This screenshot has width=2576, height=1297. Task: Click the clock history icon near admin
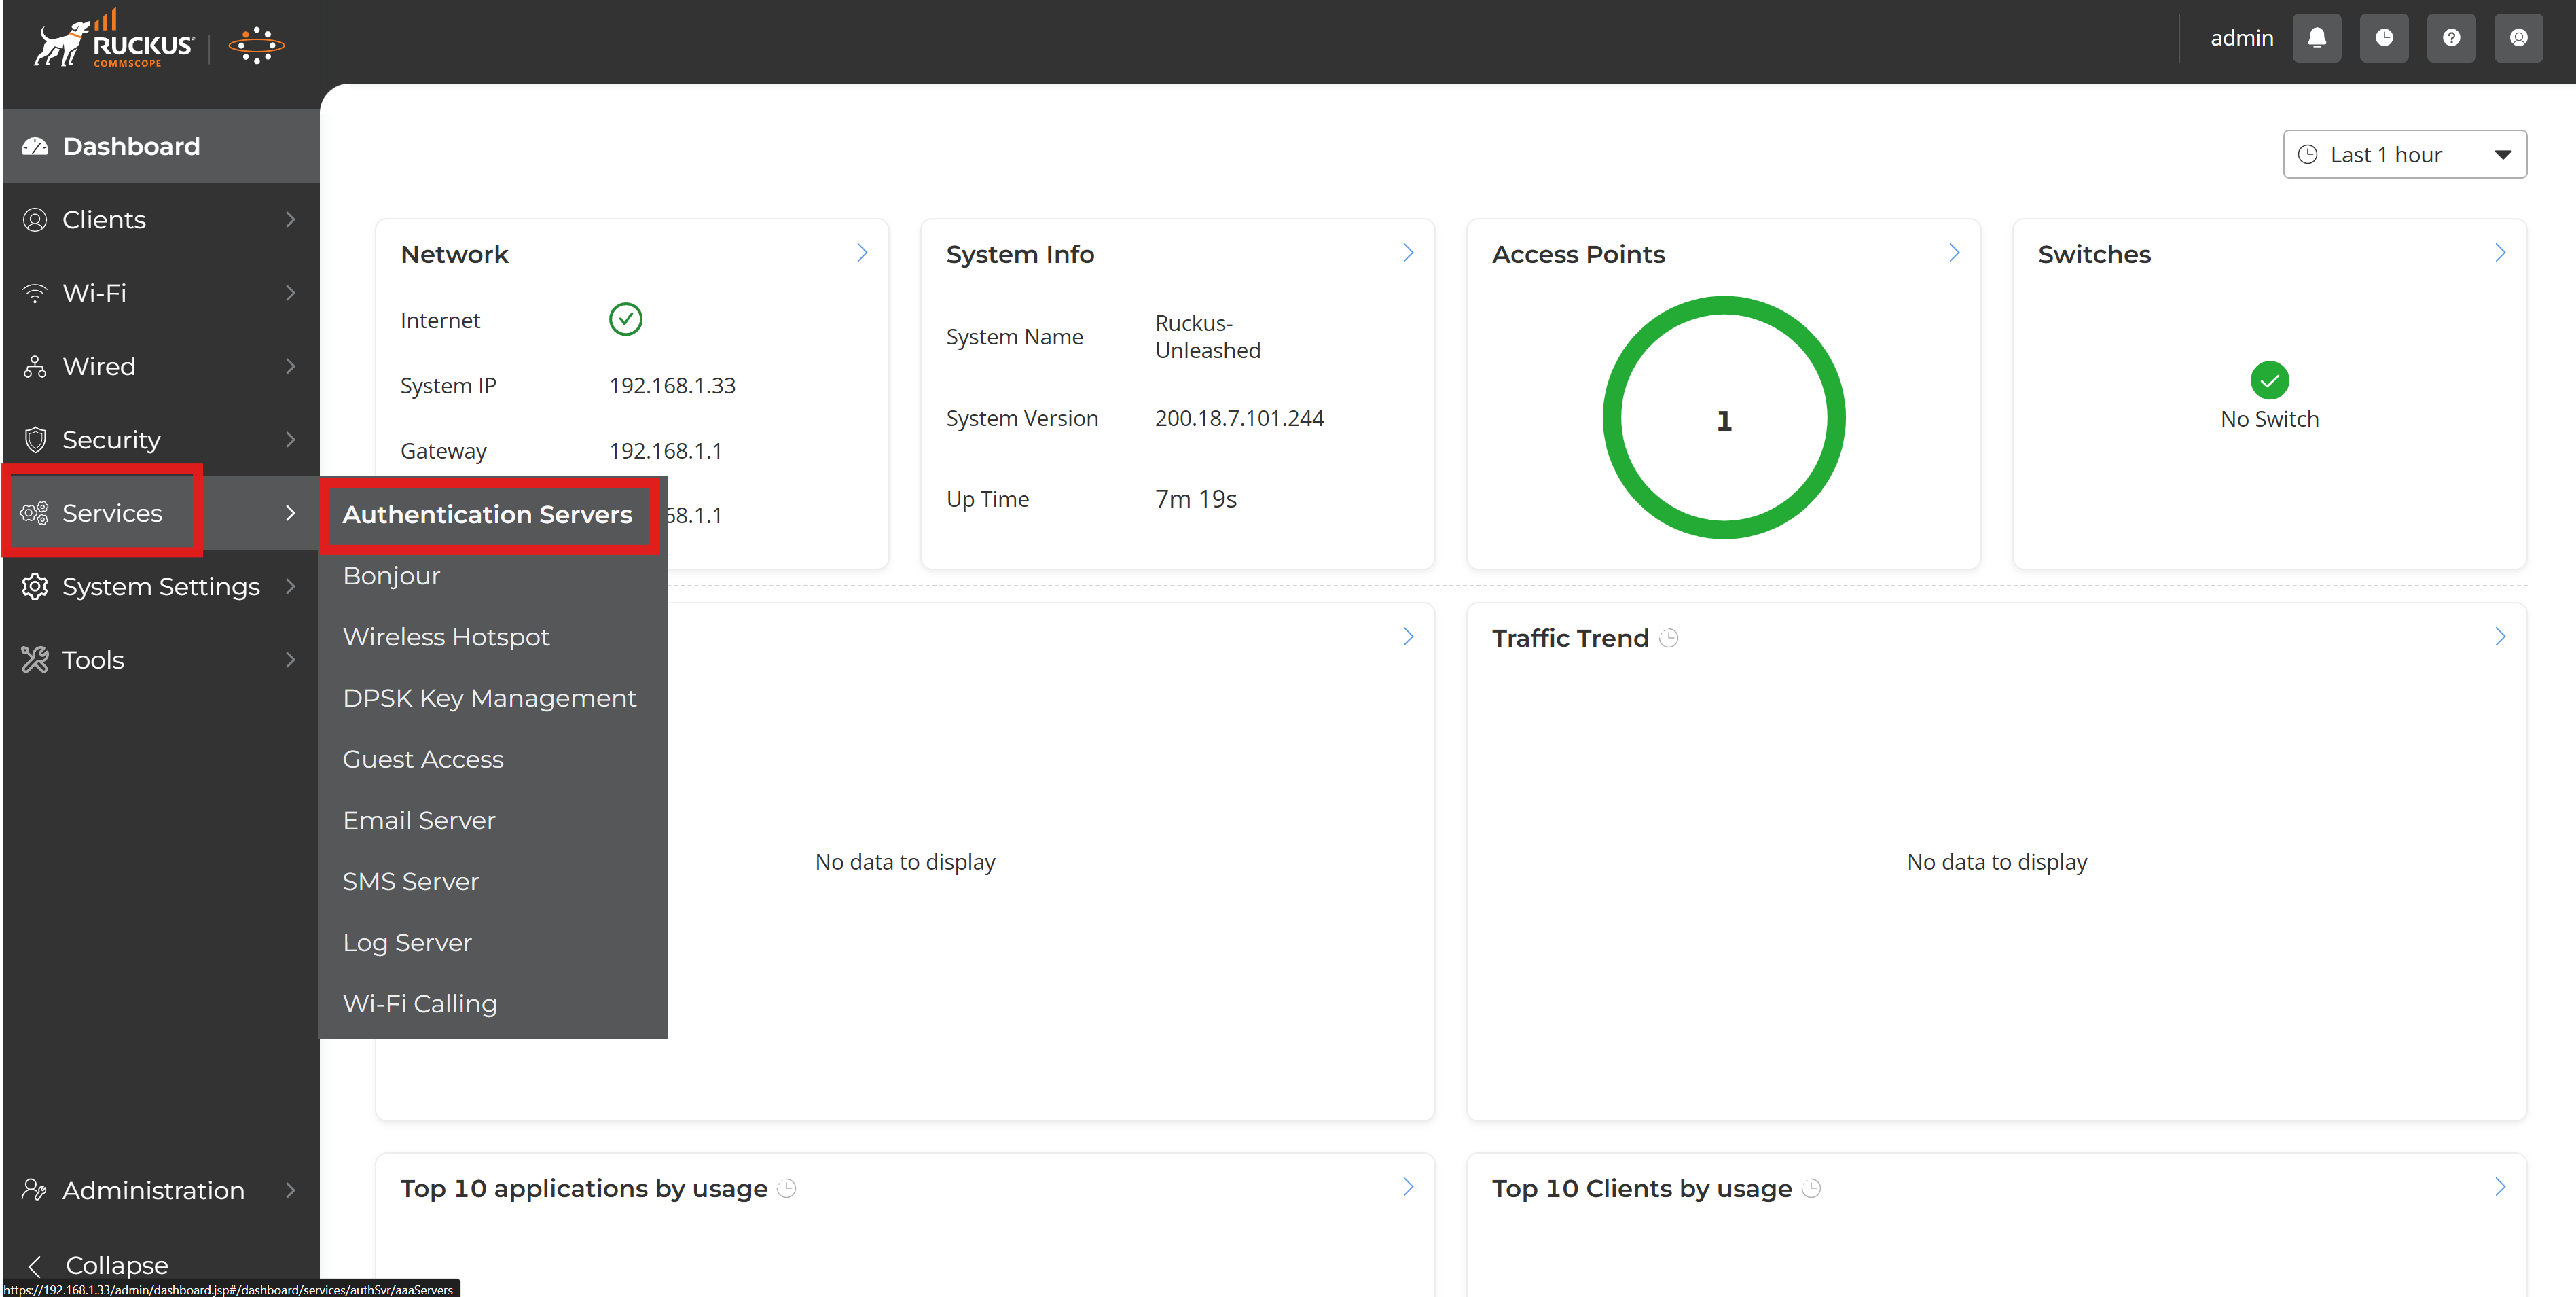tap(2384, 37)
